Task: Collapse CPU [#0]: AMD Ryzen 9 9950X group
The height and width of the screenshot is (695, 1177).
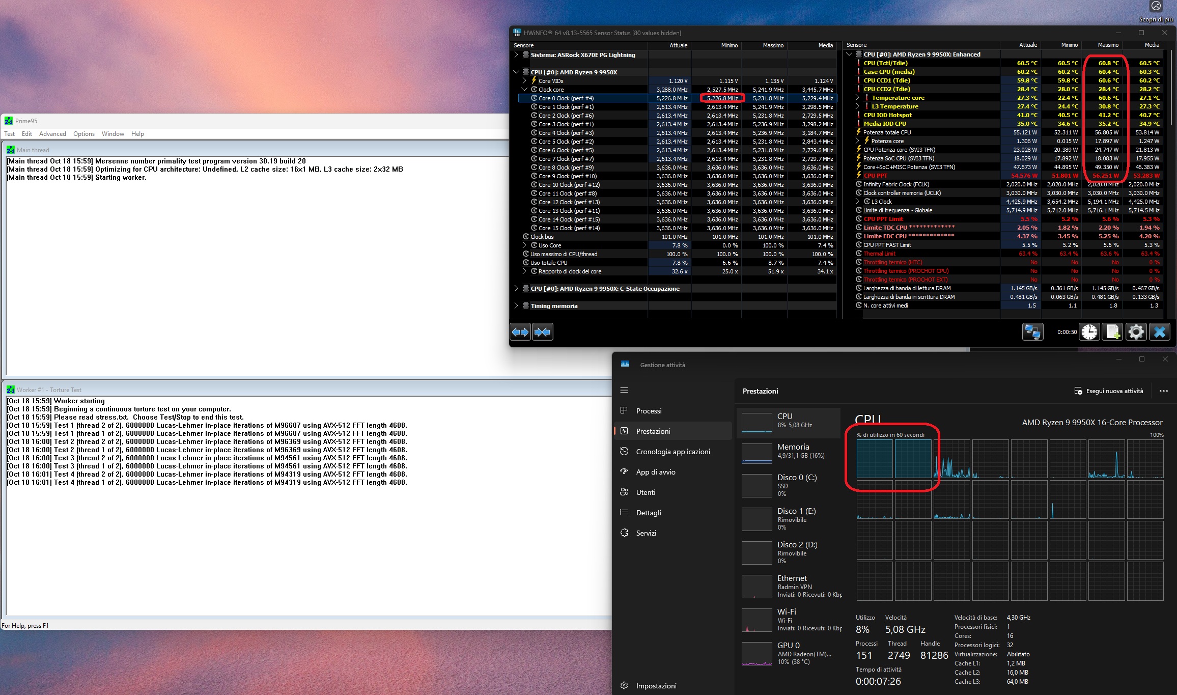Action: (516, 72)
